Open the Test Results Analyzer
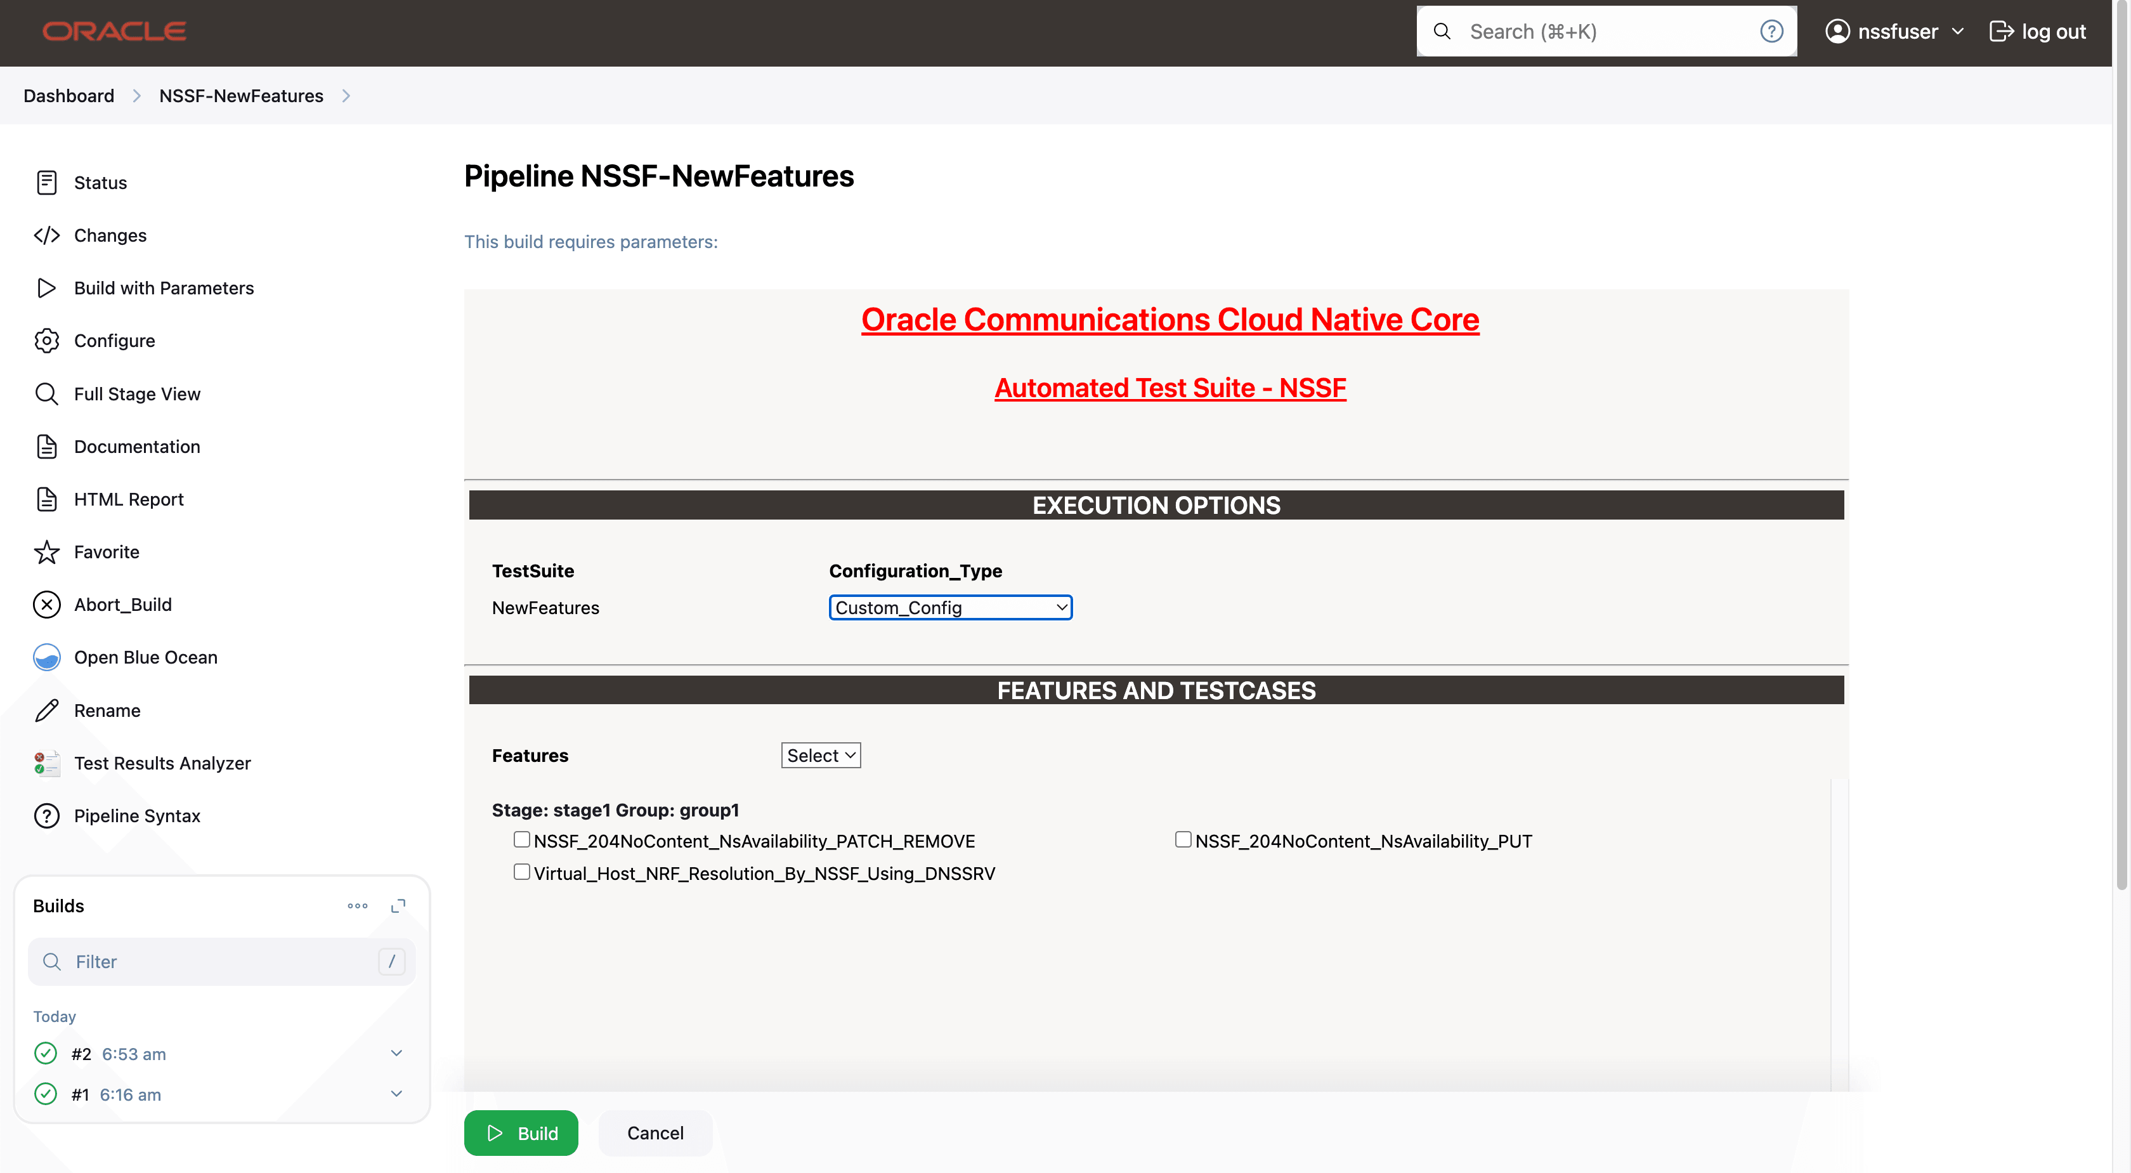 (162, 763)
